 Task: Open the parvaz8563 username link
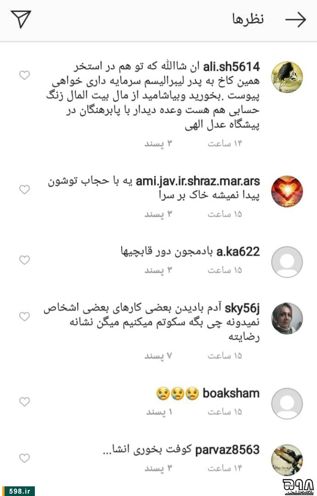point(228,450)
